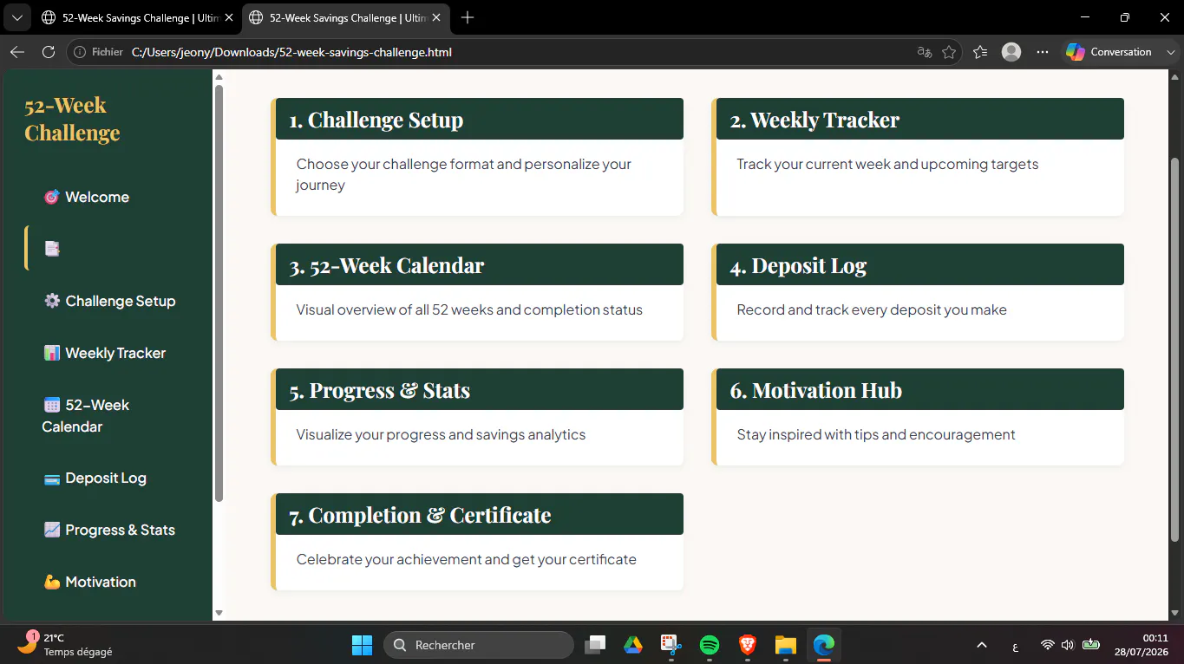1184x664 pixels.
Task: Click text 'Visualize your progress and savings analytics'
Action: 441,434
